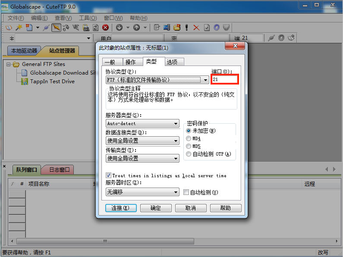Image resolution: width=343 pixels, height=257 pixels.
Task: Click the Connect plug icon in Quick Connect bar
Action: 271,38
